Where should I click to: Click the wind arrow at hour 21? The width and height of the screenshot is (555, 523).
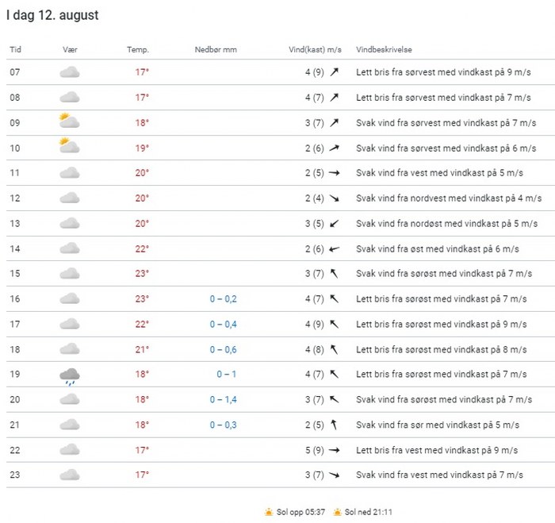(335, 425)
